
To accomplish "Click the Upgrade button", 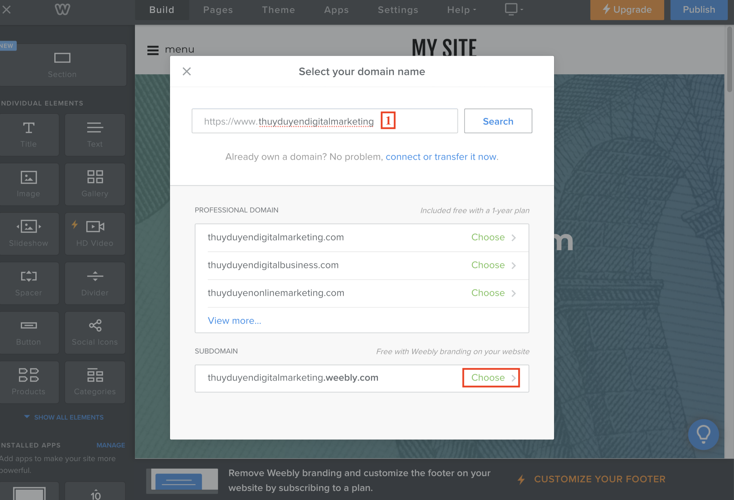I will pos(627,10).
